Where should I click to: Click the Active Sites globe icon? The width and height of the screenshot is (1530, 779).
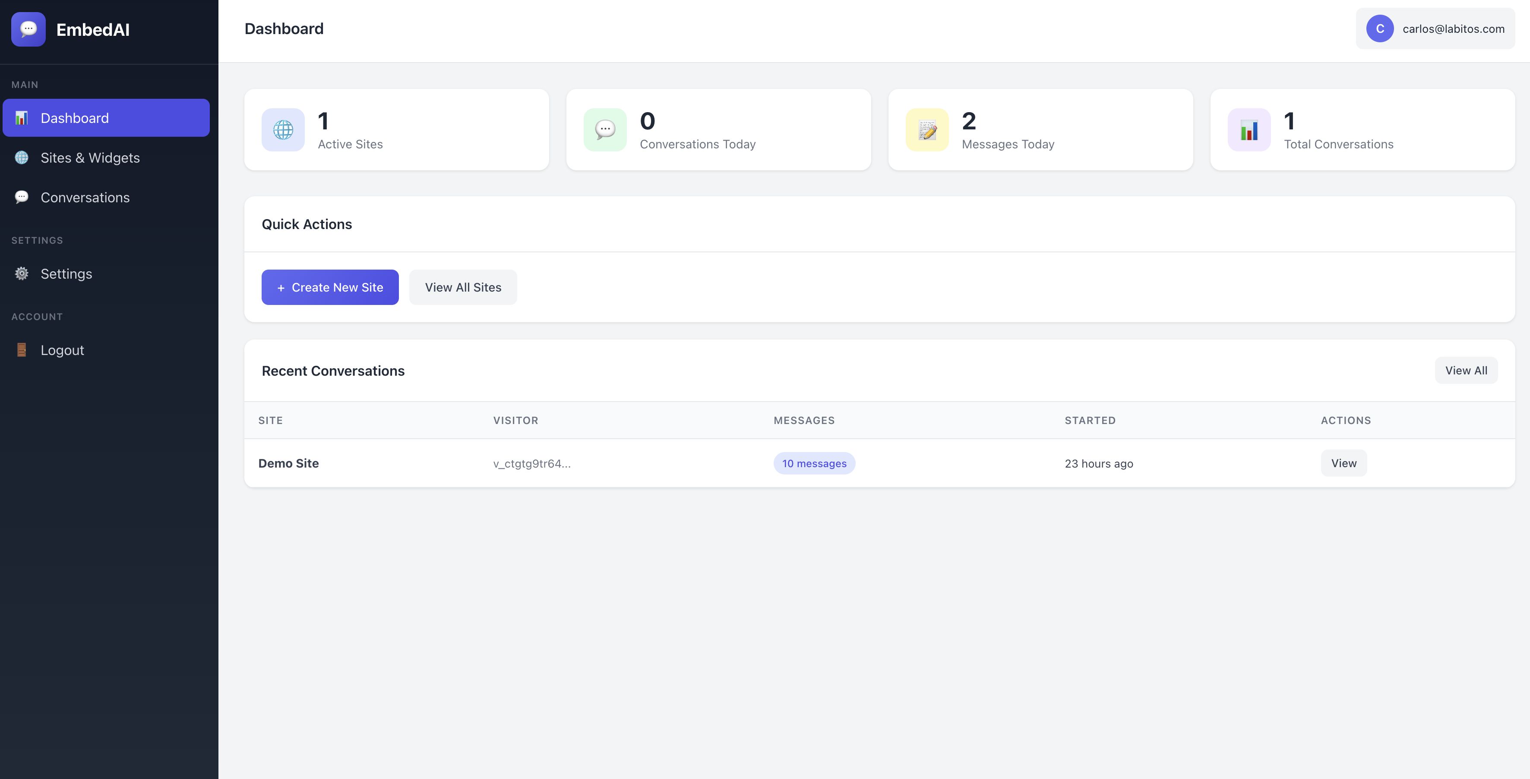[283, 129]
